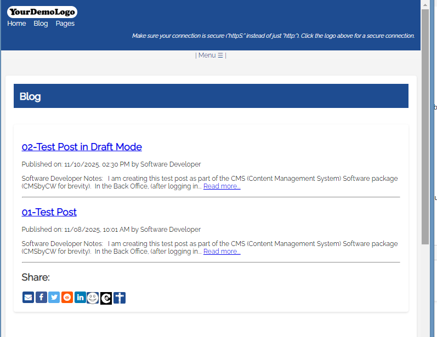Share via the LinkedIn icon

(x=80, y=298)
